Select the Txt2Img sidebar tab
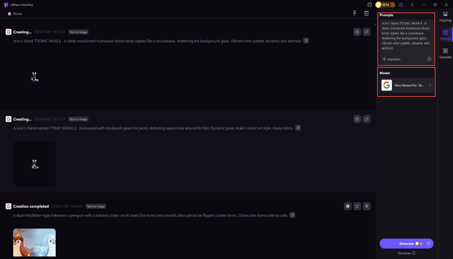 click(x=445, y=35)
